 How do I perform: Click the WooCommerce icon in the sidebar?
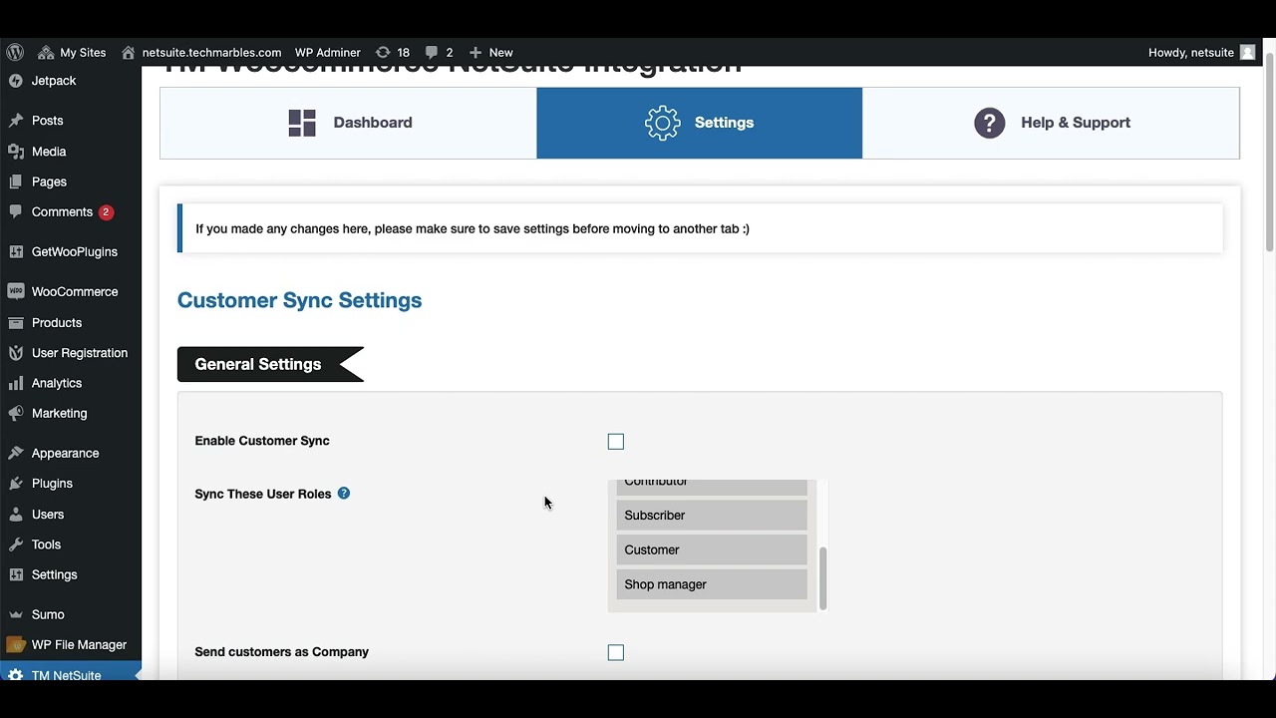pyautogui.click(x=15, y=292)
